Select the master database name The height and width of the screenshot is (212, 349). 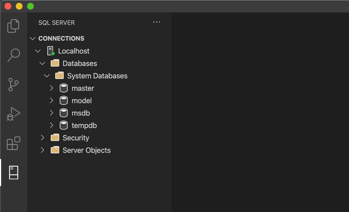[x=83, y=88]
